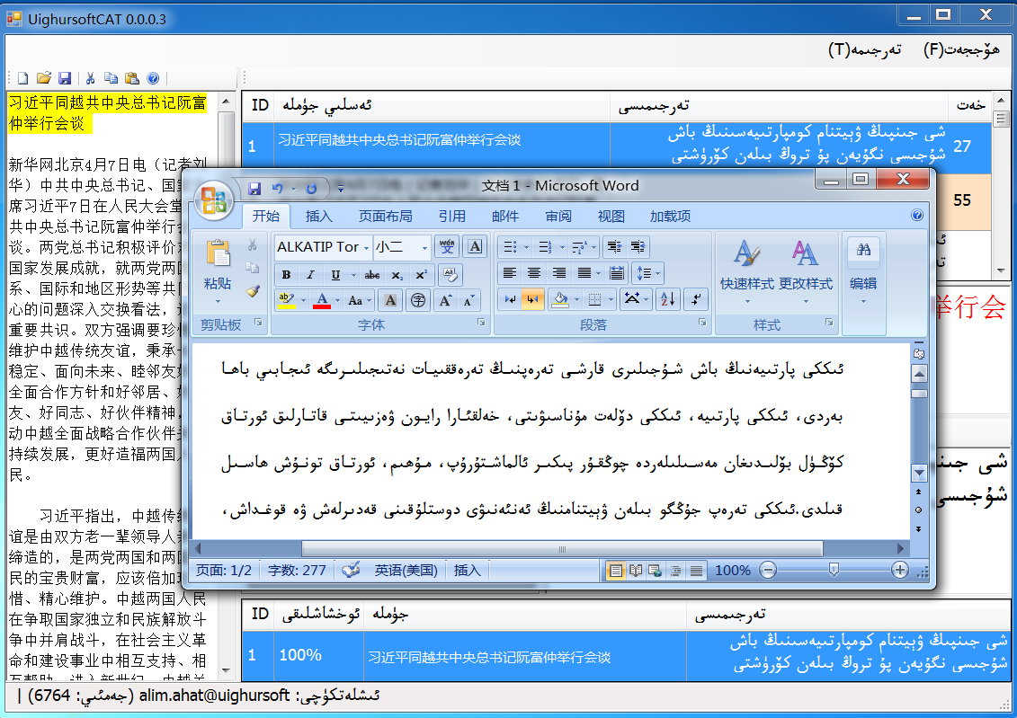Viewport: 1017px width, 718px height.
Task: Open the (T) menu in UighursoftCAT
Action: [x=864, y=49]
